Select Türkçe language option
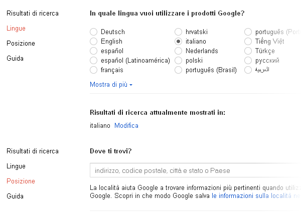The width and height of the screenshot is (301, 213). point(248,51)
